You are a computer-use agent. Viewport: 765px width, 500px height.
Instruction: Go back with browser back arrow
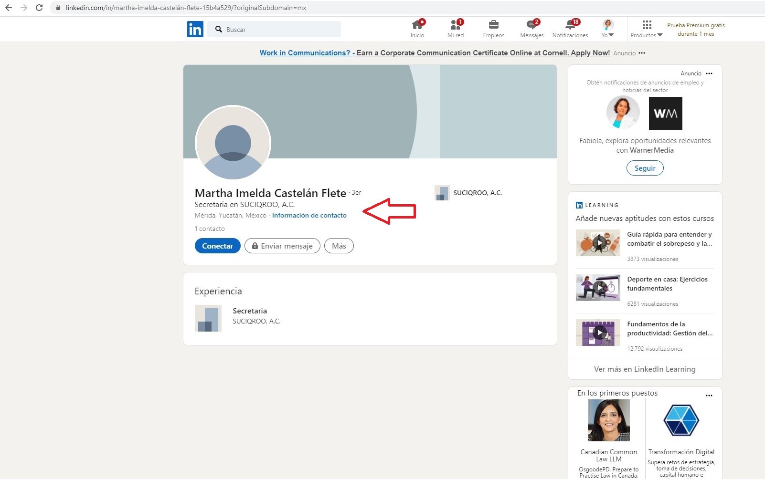pos(9,8)
